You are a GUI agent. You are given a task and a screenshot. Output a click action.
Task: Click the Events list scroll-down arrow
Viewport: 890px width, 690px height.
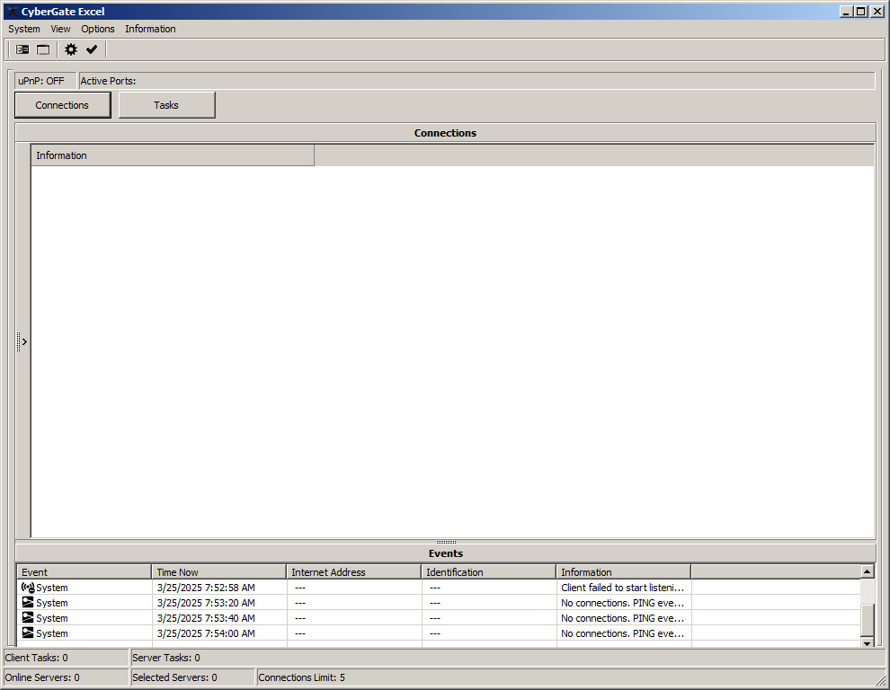click(x=867, y=642)
